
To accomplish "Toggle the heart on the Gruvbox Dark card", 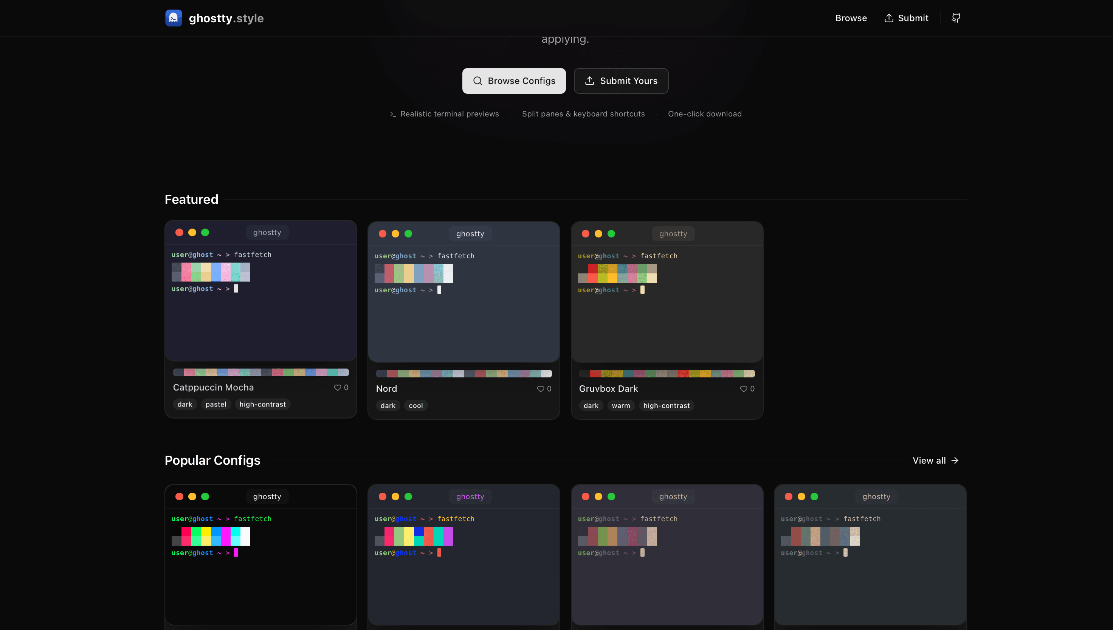I will (x=743, y=389).
